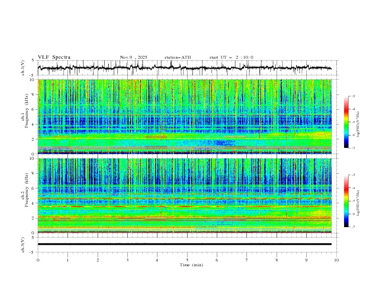Click the "-7" tick on ch.2 colorbar
The width and height of the screenshot is (379, 292).
(x=353, y=227)
